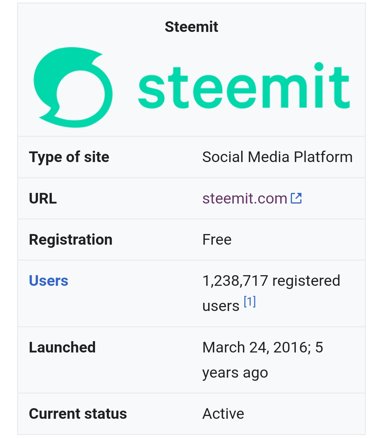383x439 pixels.
Task: Click the Steemit infobox title
Action: (x=191, y=27)
